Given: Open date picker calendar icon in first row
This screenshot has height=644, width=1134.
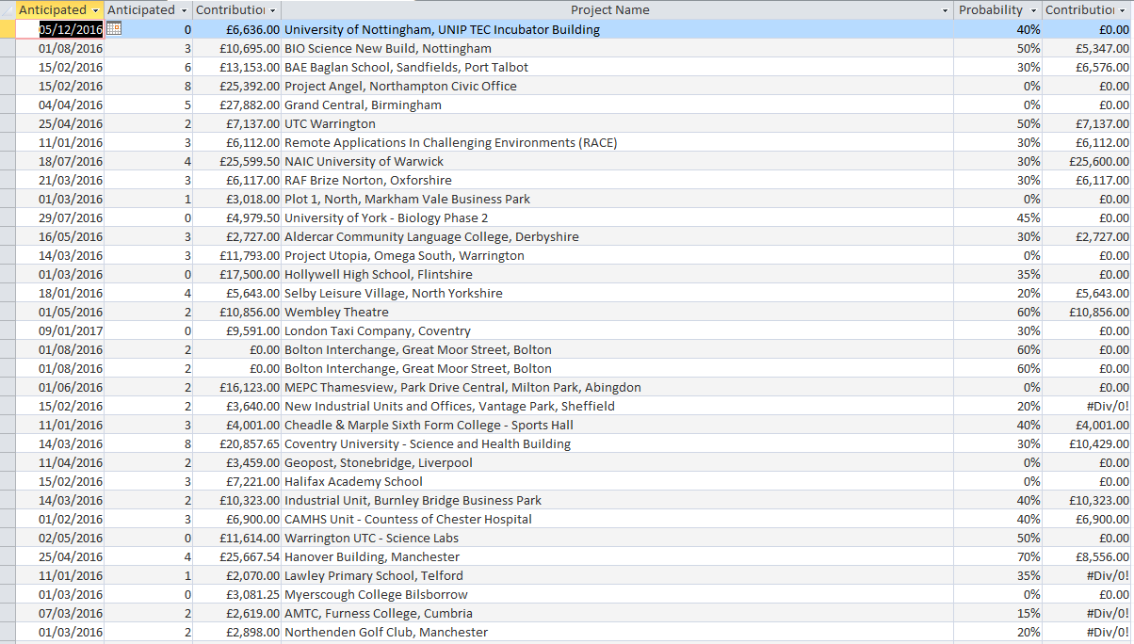Looking at the screenshot, I should 114,29.
